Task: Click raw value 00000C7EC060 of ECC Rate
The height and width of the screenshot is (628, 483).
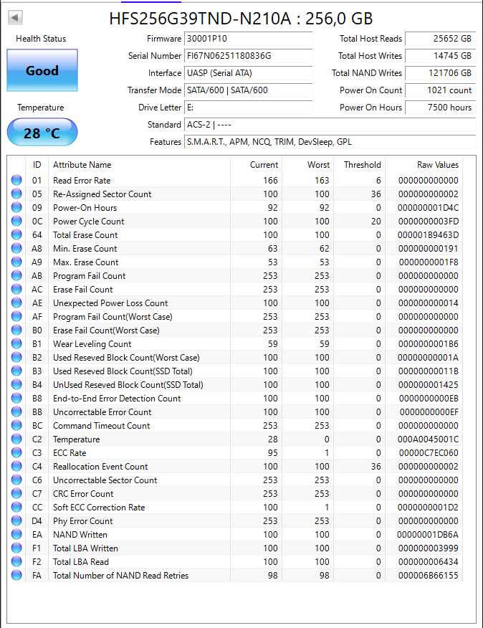Action: coord(429,453)
